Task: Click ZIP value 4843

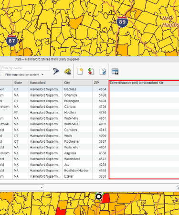Action: tap(103, 130)
